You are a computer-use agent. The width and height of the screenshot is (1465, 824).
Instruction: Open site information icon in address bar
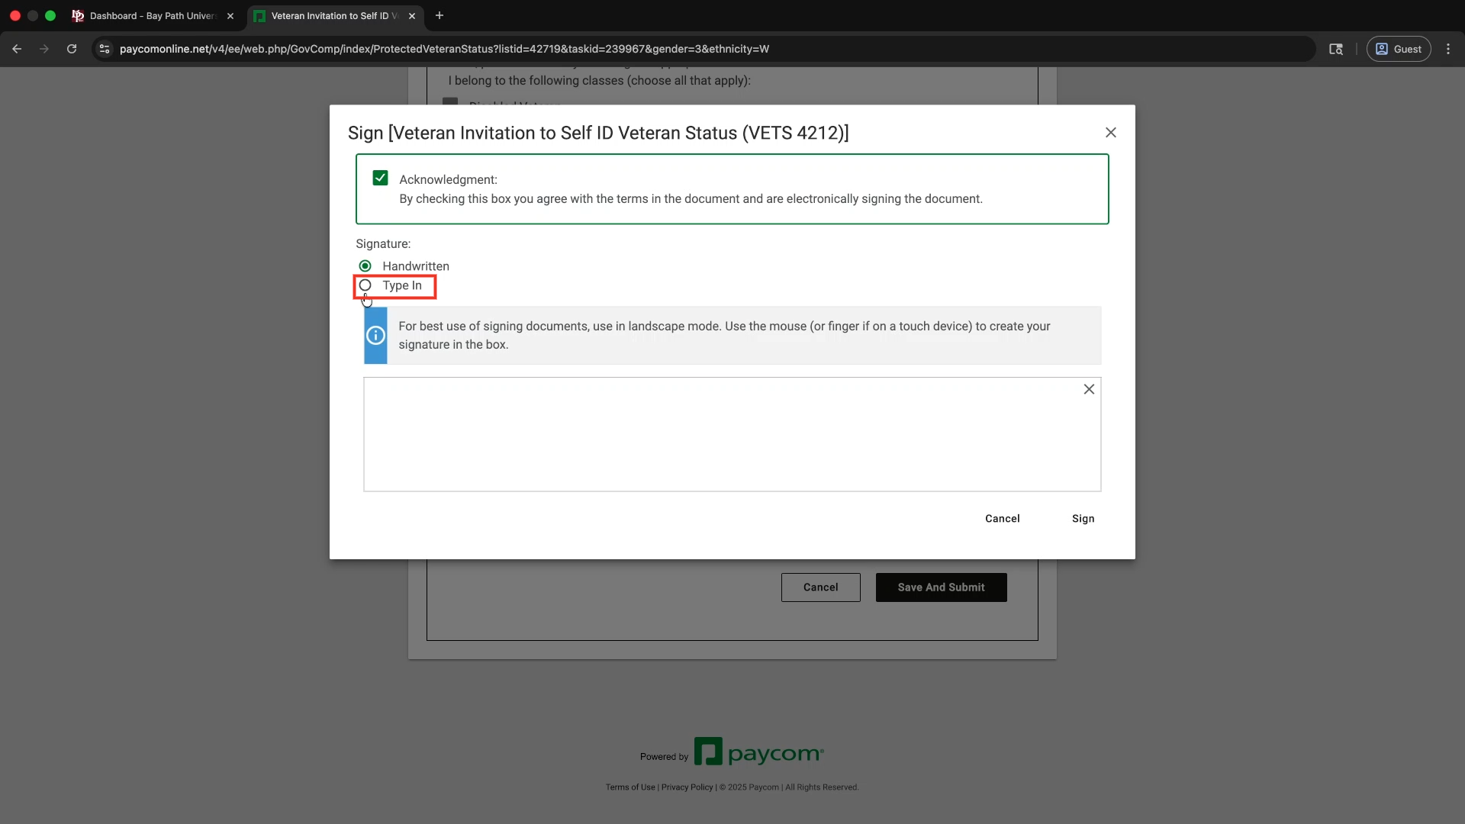pos(105,49)
